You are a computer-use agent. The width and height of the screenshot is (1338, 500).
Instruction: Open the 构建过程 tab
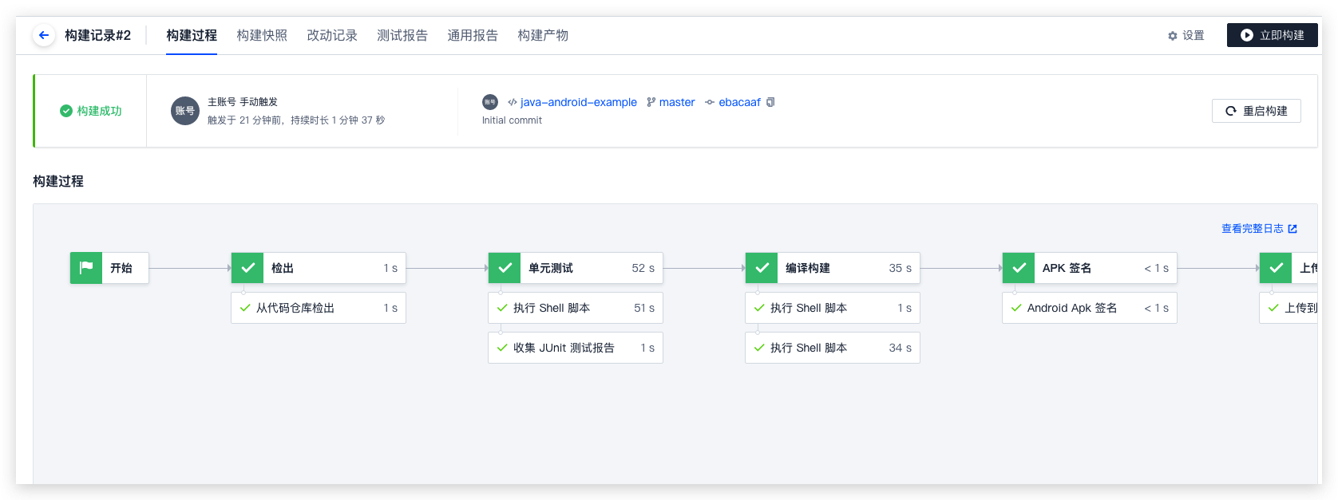click(192, 35)
